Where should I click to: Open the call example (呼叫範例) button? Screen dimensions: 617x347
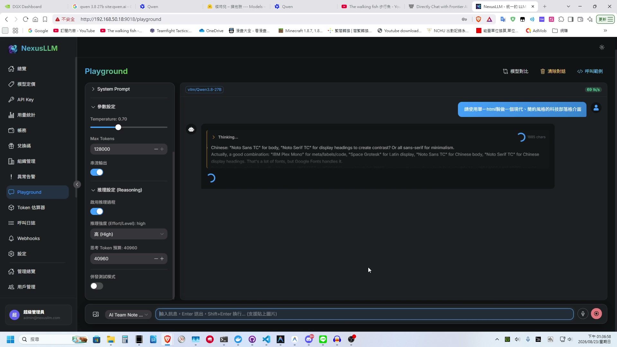click(590, 71)
